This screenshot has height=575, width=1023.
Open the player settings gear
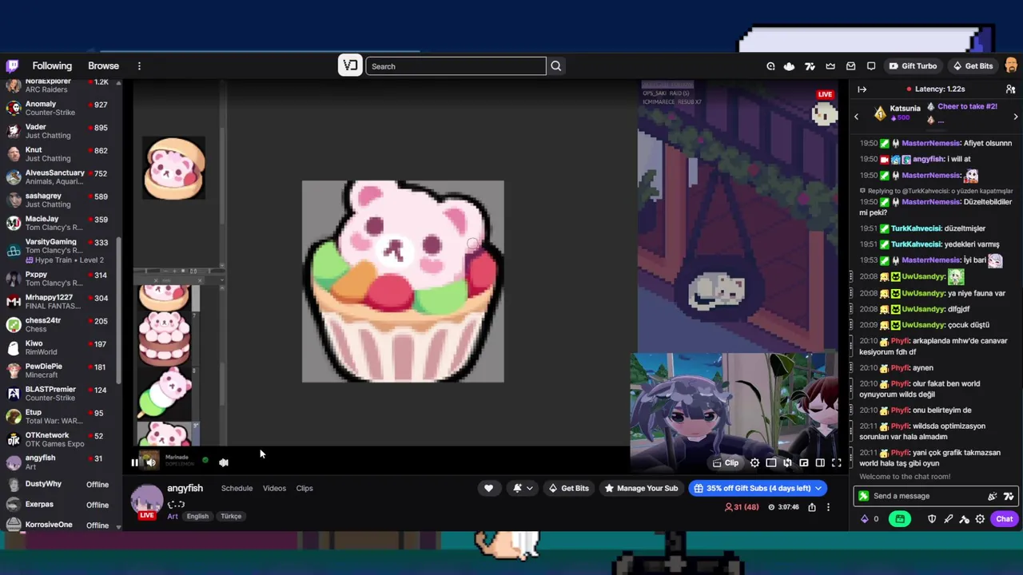754,463
